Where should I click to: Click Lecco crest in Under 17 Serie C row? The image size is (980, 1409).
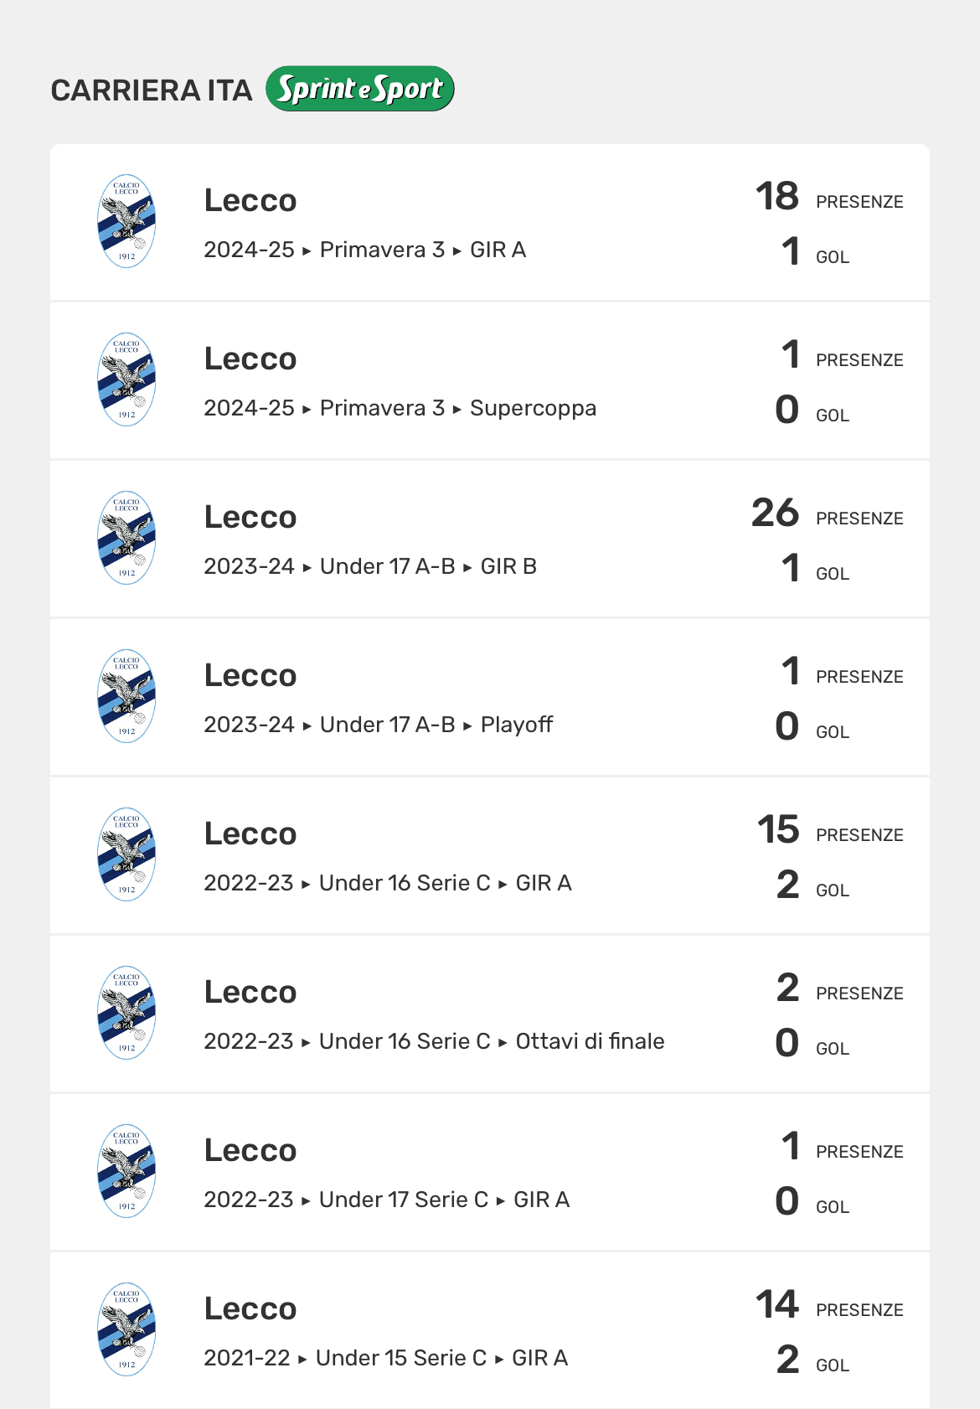(126, 1171)
